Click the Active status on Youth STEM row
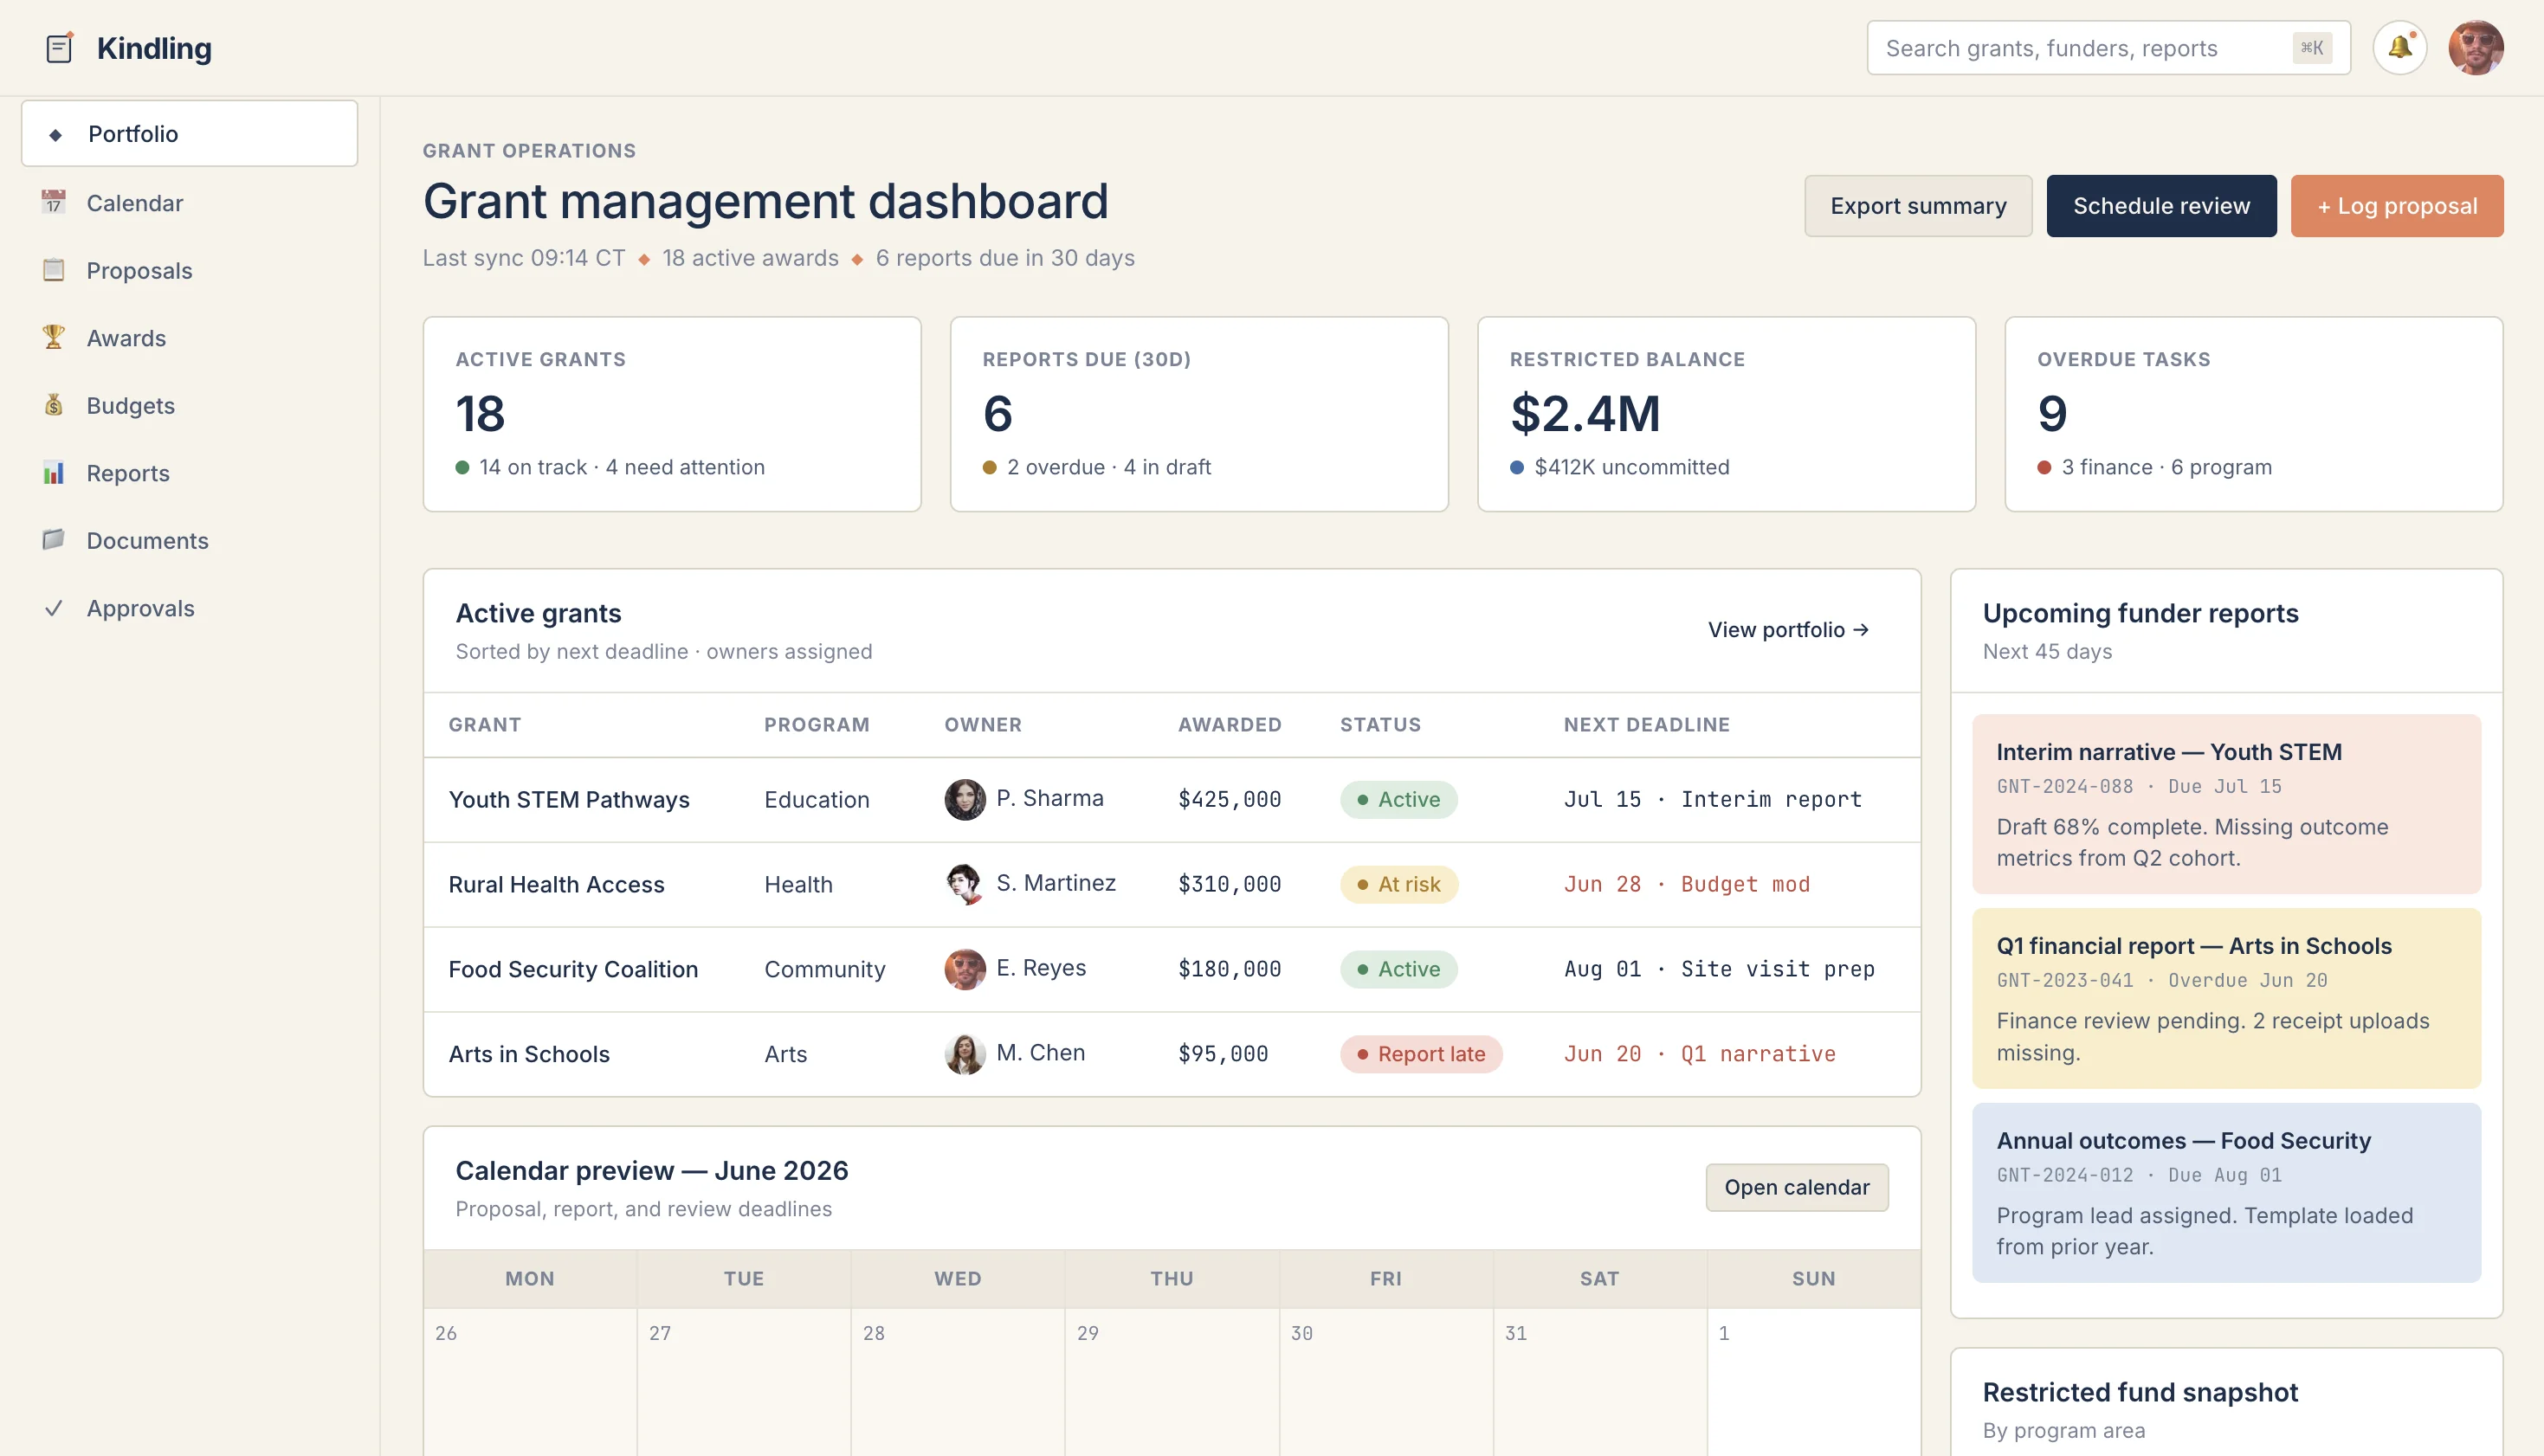The image size is (2544, 1456). (x=1398, y=799)
